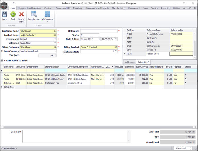Open the Manufacturing ribbon tab
198x151 pixels.
pos(118,8)
